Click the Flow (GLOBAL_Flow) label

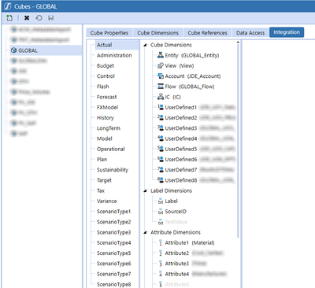(190, 87)
